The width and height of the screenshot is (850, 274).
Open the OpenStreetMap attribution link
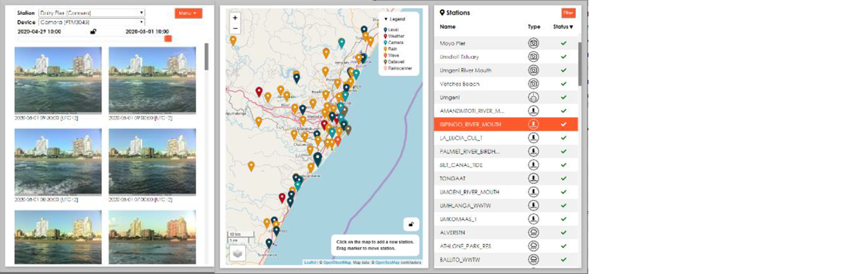click(336, 262)
